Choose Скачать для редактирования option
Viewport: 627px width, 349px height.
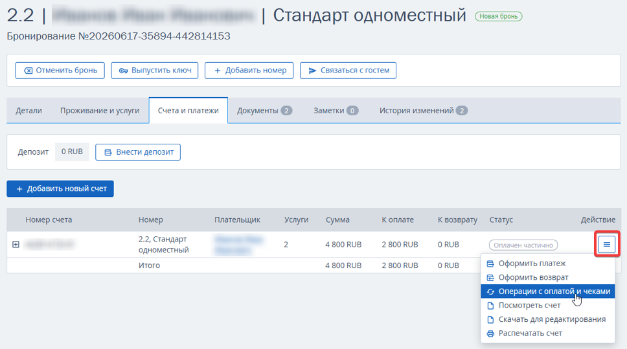point(548,319)
